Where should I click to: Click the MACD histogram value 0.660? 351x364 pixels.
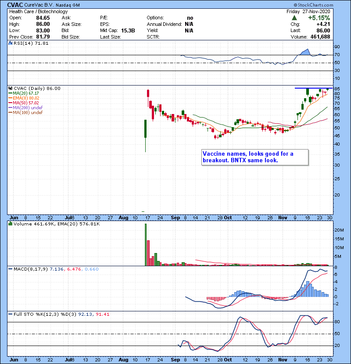(92, 269)
